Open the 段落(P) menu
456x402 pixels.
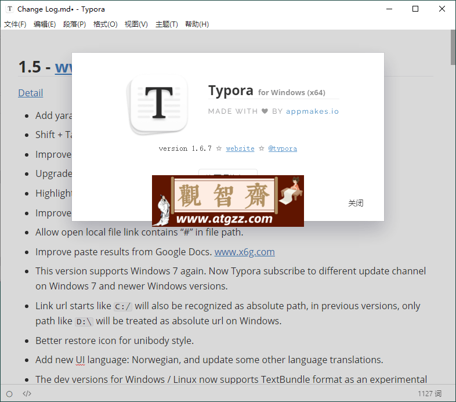(x=74, y=24)
